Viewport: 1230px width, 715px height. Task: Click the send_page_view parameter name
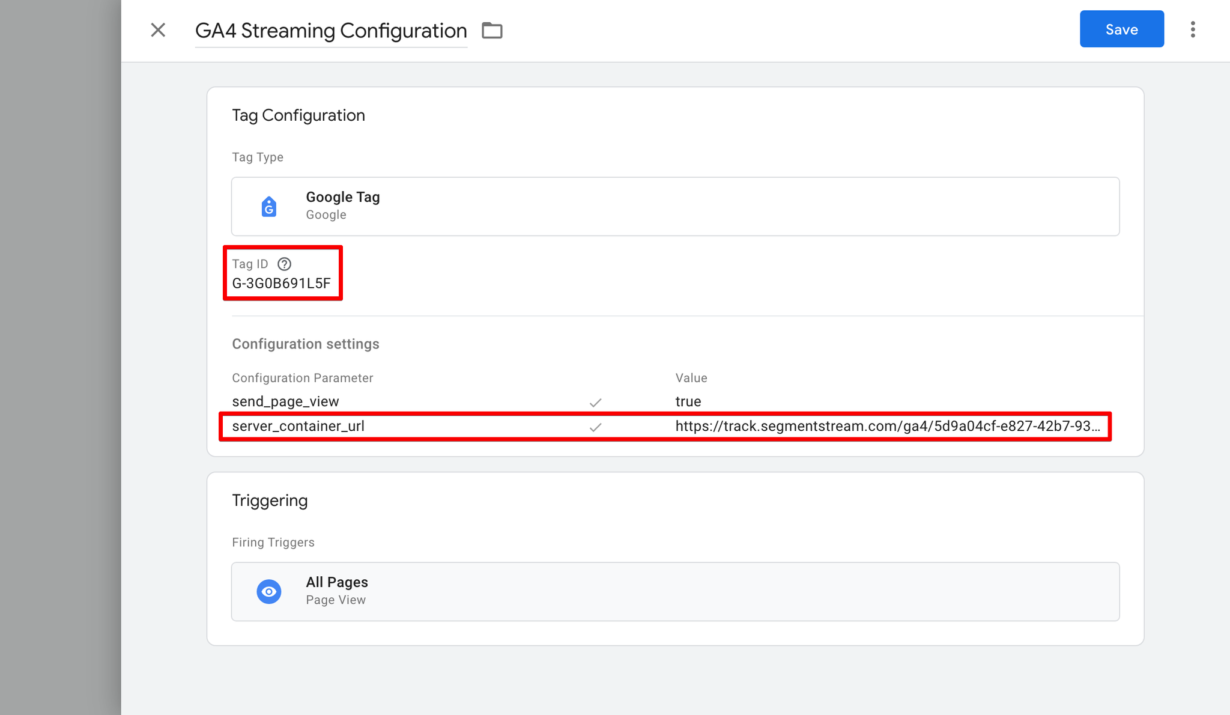tap(285, 401)
